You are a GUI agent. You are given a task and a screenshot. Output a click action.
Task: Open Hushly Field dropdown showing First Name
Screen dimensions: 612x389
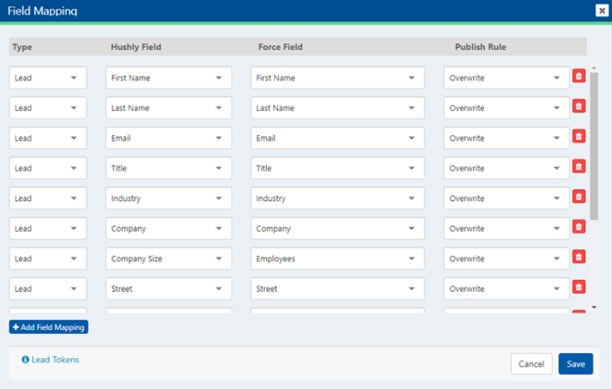tap(168, 78)
